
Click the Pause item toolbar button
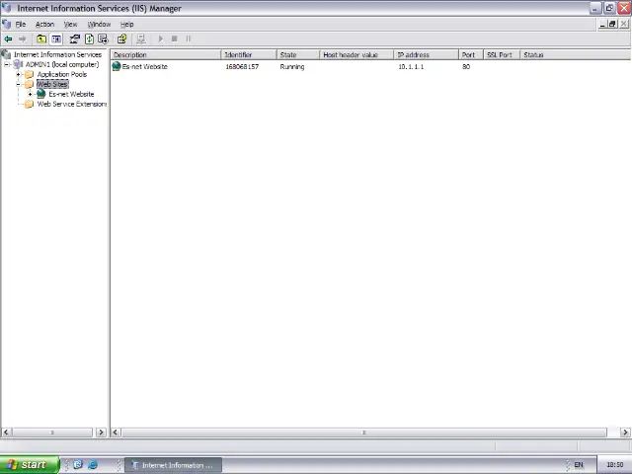click(189, 39)
